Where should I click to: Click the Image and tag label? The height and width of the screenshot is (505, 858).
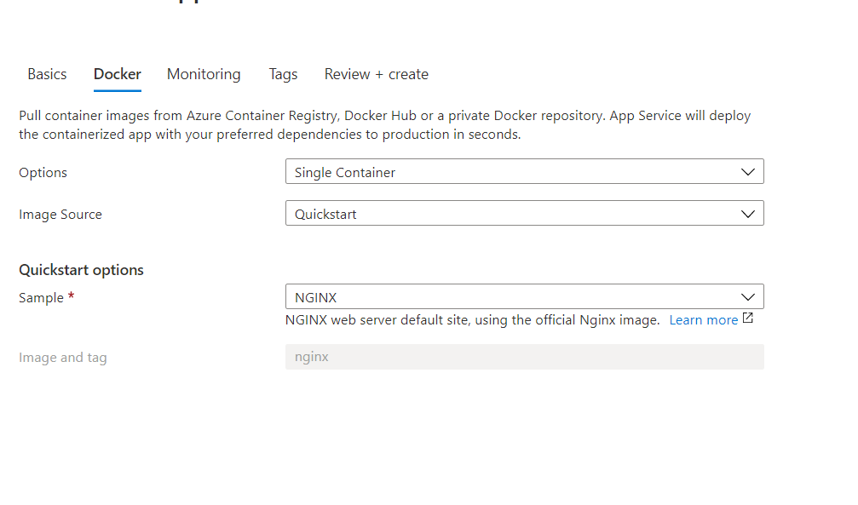[63, 358]
